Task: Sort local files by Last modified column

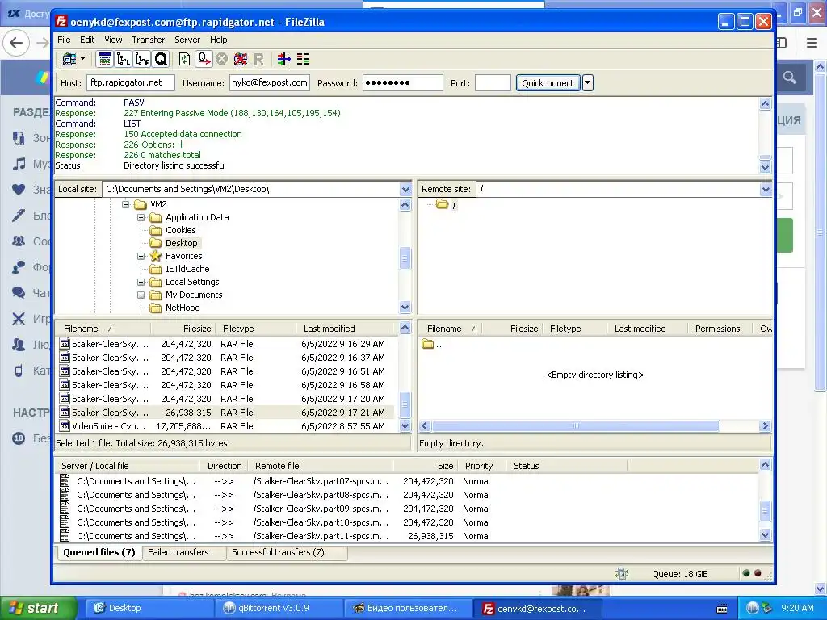Action: coord(346,329)
